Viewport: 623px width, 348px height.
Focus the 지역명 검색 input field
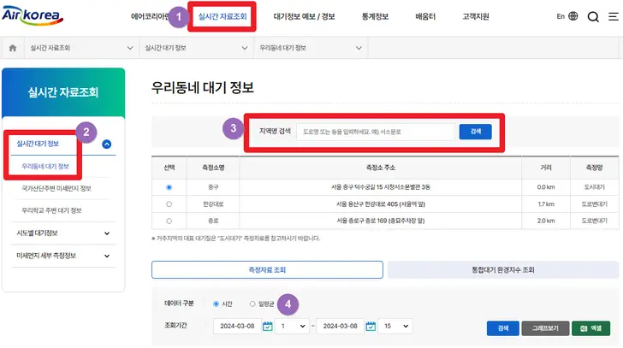[x=376, y=132]
